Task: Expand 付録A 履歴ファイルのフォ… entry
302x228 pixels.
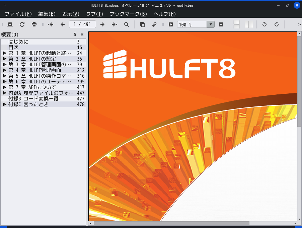Action: [x=5, y=93]
